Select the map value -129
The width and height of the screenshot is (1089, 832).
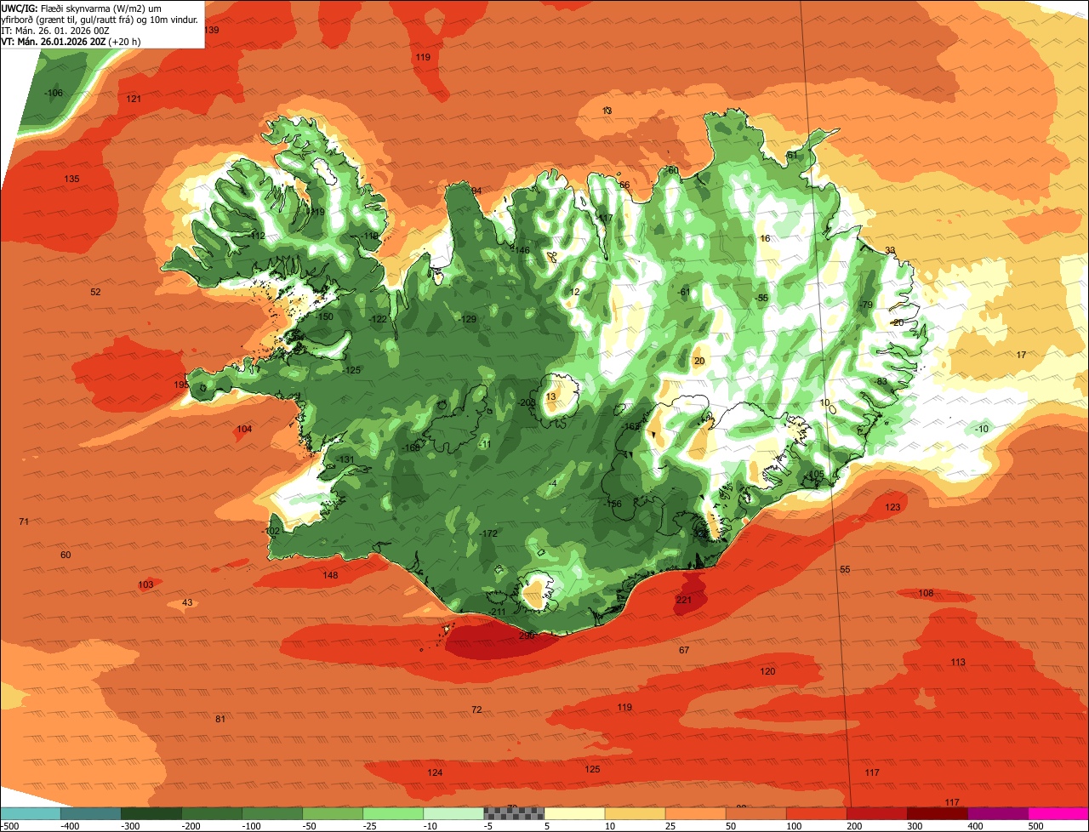pos(468,319)
